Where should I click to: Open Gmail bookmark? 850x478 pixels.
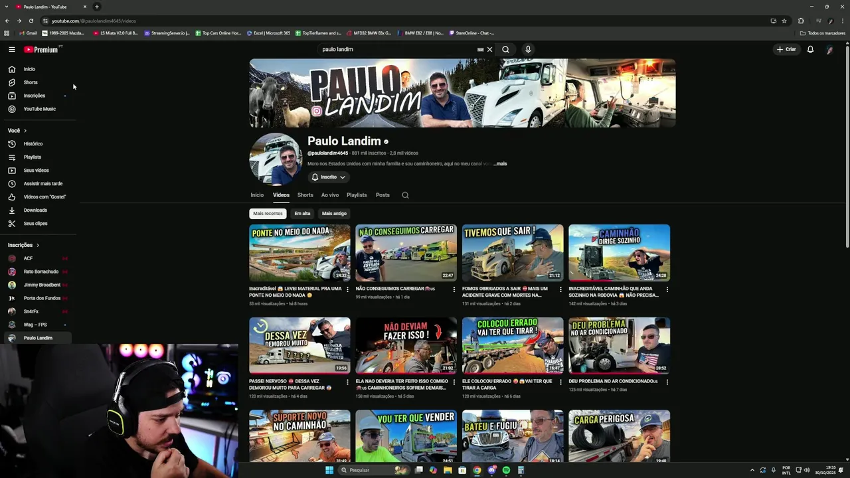[x=28, y=33]
